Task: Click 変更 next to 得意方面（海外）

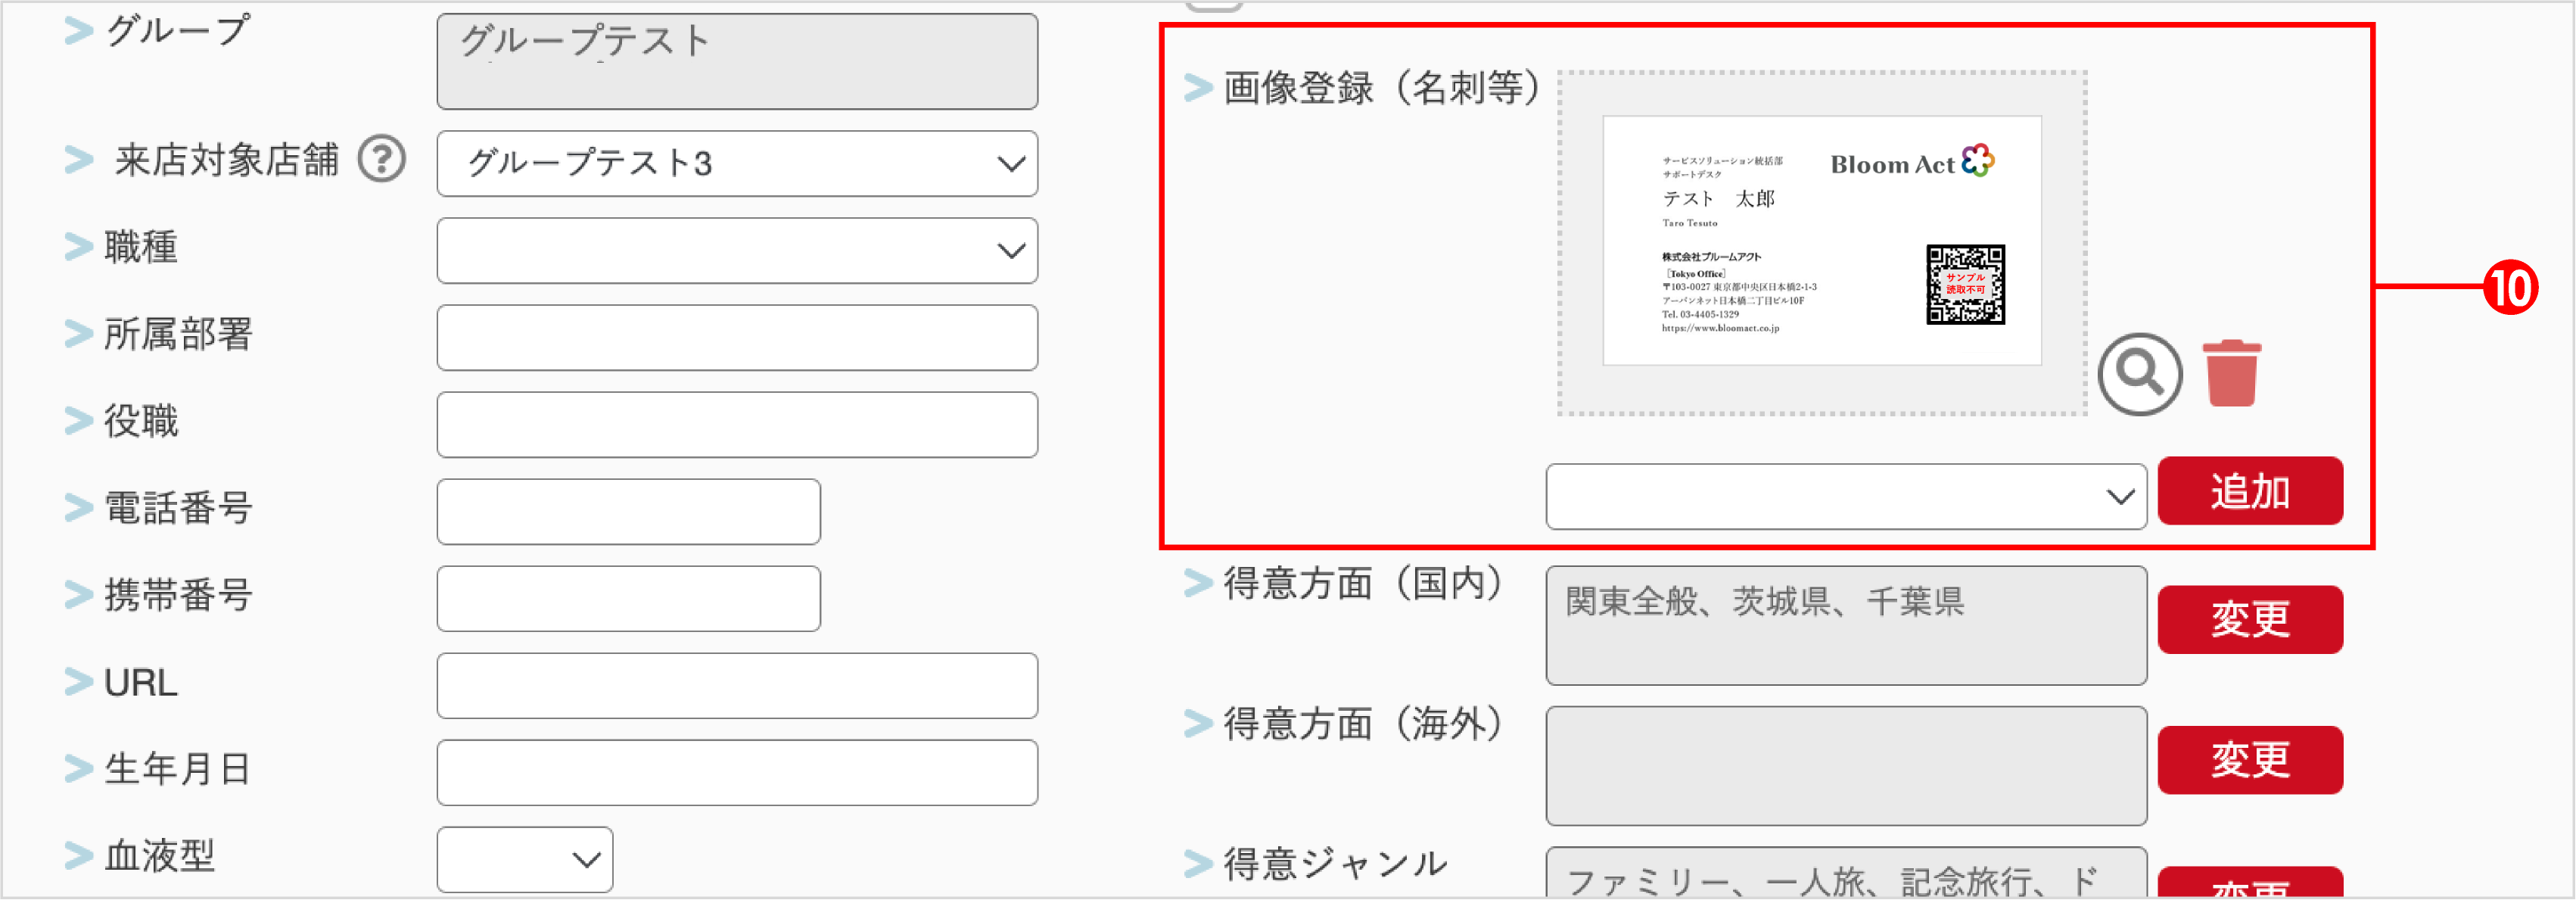Action: coord(2250,760)
